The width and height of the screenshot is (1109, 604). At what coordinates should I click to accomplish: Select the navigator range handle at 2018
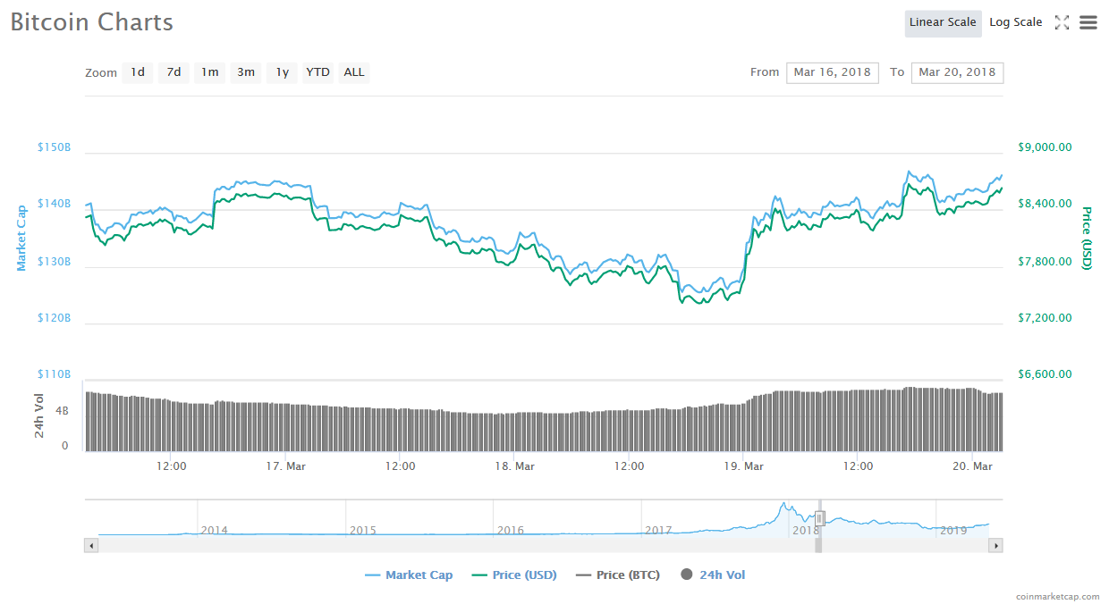click(819, 518)
